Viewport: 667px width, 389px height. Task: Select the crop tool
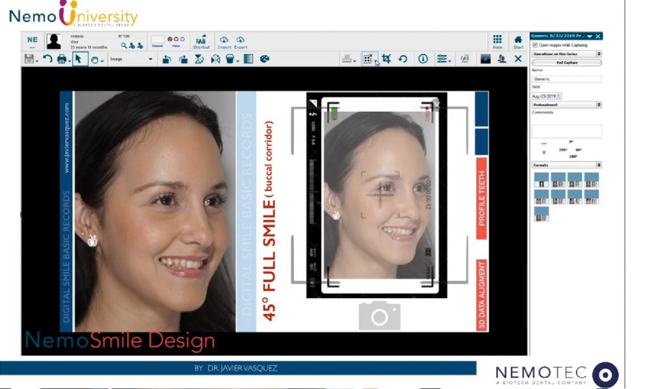tap(386, 59)
